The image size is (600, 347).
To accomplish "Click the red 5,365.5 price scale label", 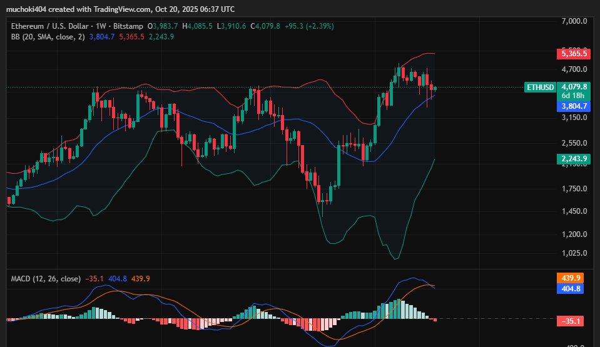I will click(574, 54).
